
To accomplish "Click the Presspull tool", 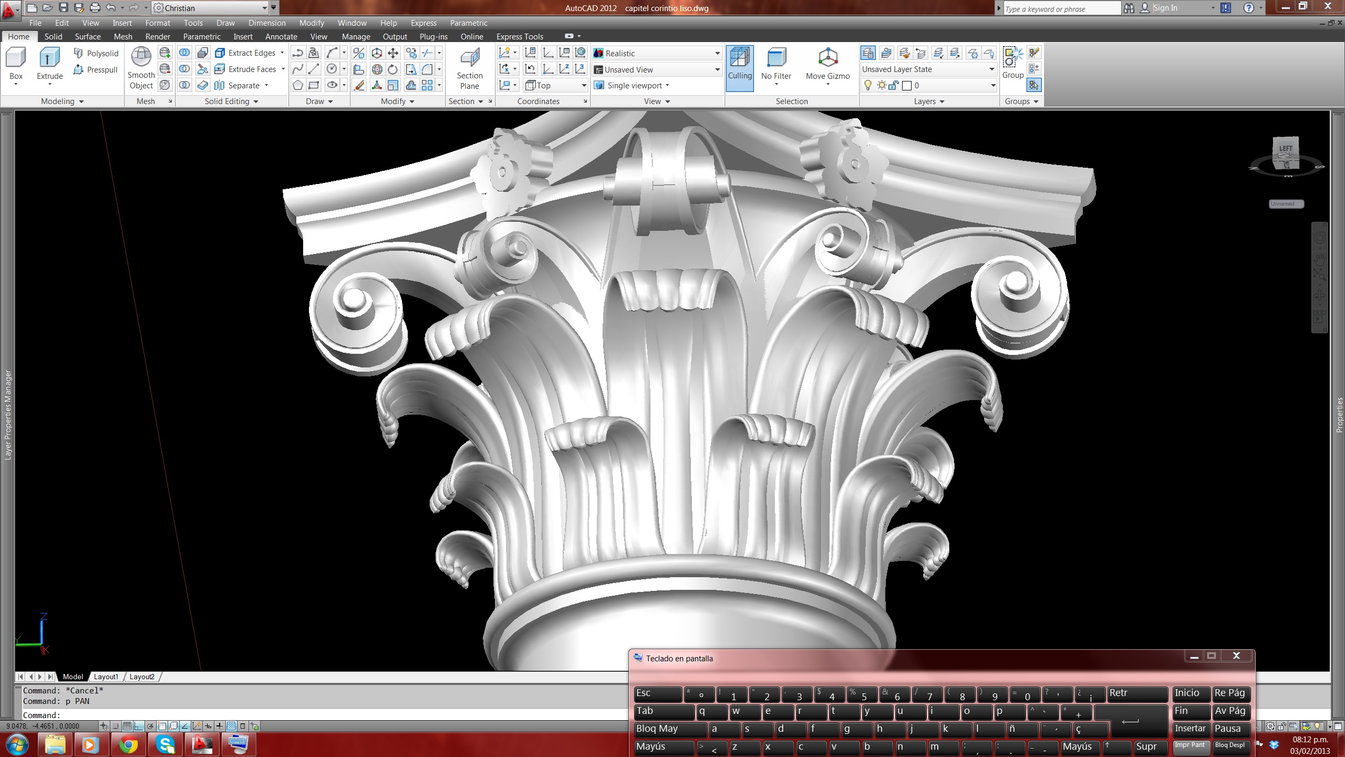I will click(x=96, y=70).
